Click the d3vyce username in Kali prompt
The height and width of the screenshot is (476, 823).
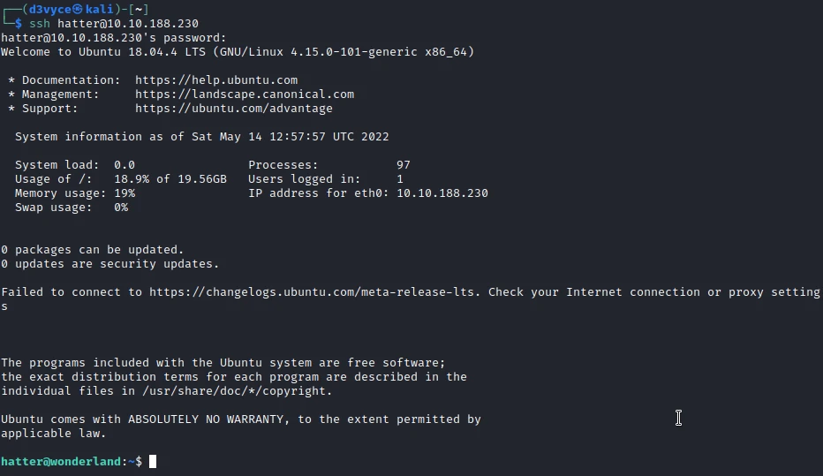(x=49, y=10)
